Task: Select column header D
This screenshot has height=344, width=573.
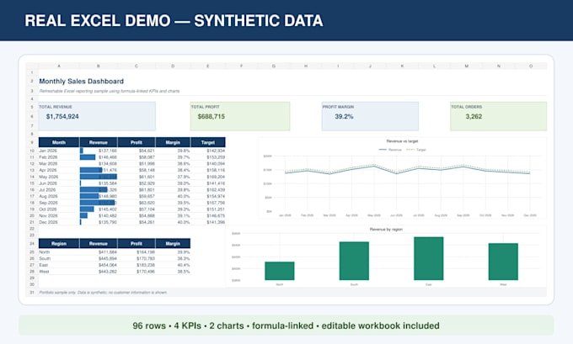Action: pos(173,66)
